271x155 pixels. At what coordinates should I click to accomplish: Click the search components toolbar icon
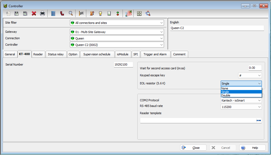point(148,13)
